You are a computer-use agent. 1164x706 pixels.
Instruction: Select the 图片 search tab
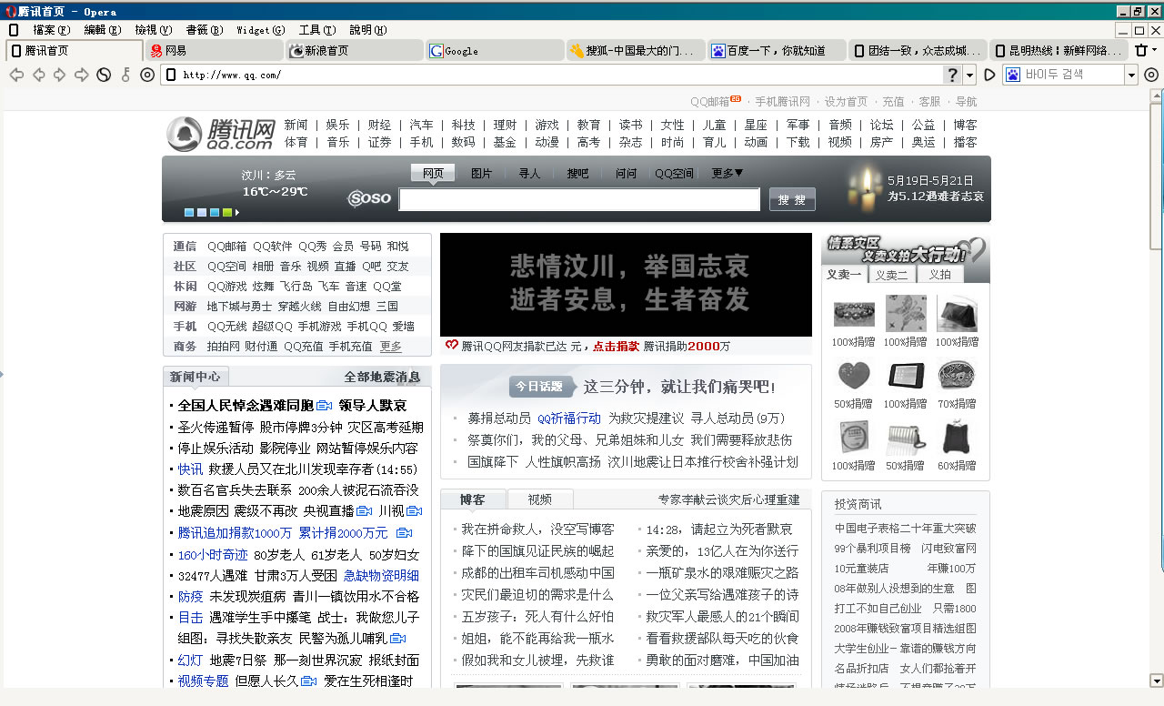(x=481, y=173)
